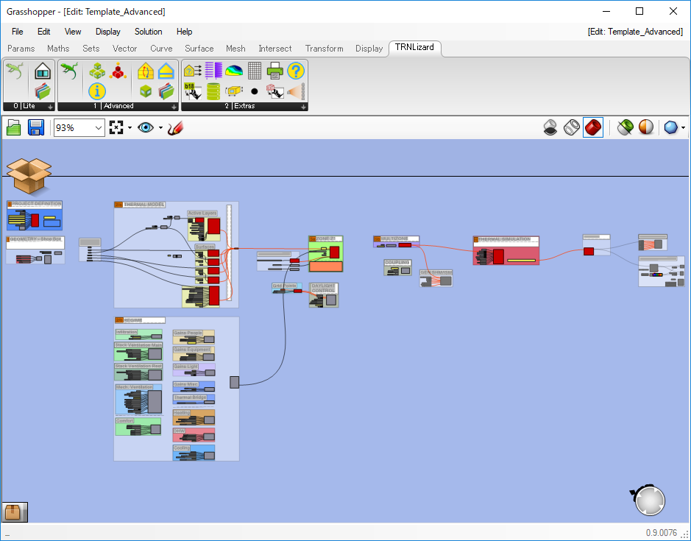Select the house with window icon
This screenshot has height=541, width=691.
click(x=43, y=71)
